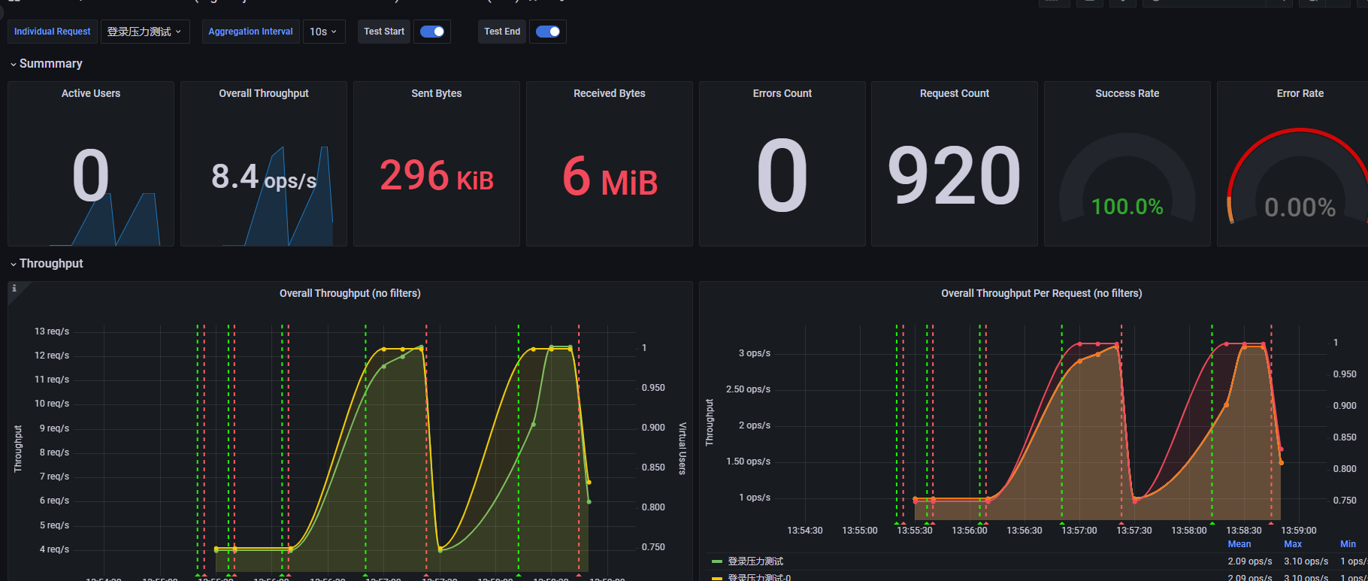Click the Individual Request variable label

tap(53, 32)
